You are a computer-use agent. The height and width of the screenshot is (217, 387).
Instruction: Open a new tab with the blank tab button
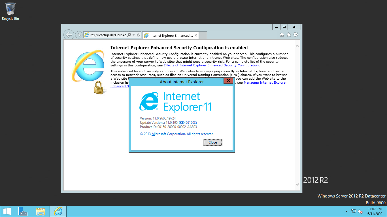tap(203, 35)
